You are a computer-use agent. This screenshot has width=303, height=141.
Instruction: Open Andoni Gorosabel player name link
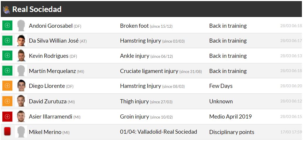pos(51,26)
